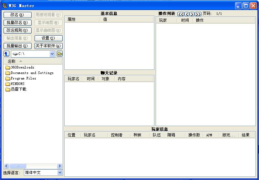This screenshot has width=259, height=180.
Task: Click the 时间 column header in 操作列表
Action: (x=185, y=20)
